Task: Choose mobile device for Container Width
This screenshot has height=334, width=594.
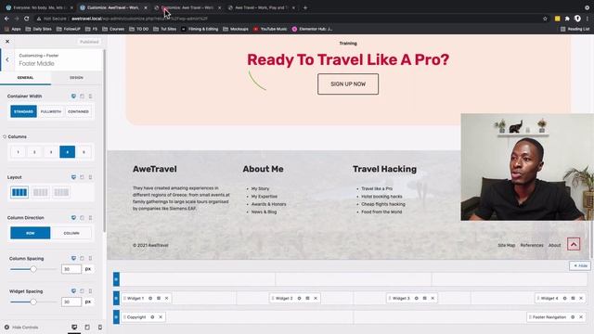Action: pos(90,96)
